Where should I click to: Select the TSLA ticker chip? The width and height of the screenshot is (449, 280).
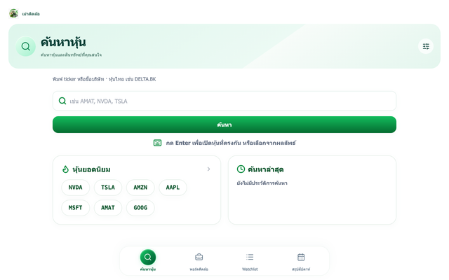coord(108,188)
